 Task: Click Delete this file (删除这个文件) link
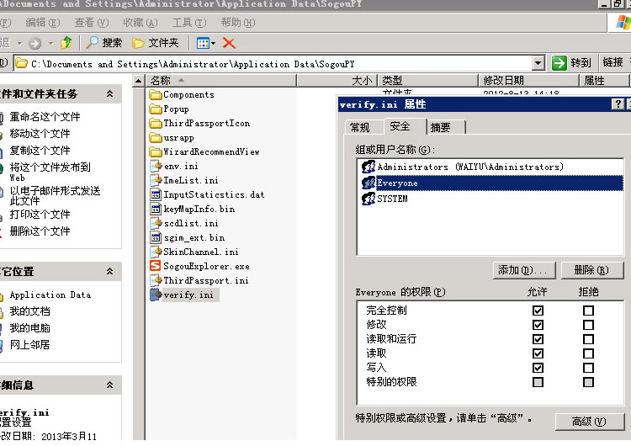pyautogui.click(x=40, y=231)
